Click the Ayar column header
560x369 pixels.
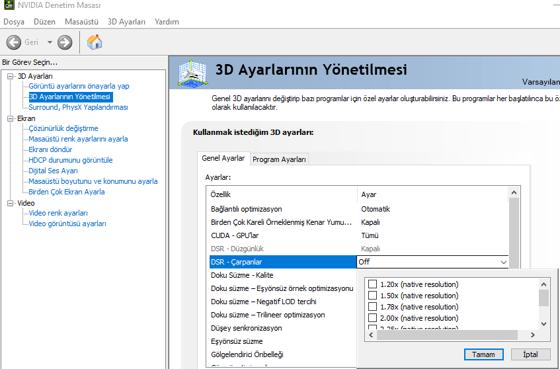point(433,194)
